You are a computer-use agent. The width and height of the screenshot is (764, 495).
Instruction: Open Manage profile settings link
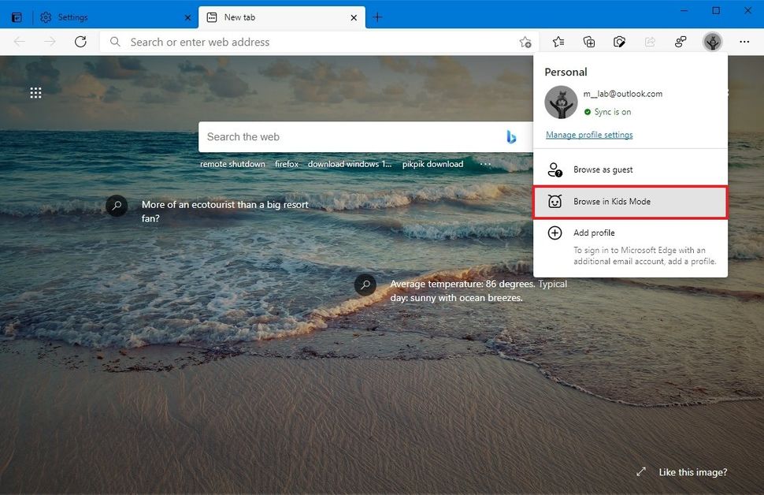tap(588, 134)
